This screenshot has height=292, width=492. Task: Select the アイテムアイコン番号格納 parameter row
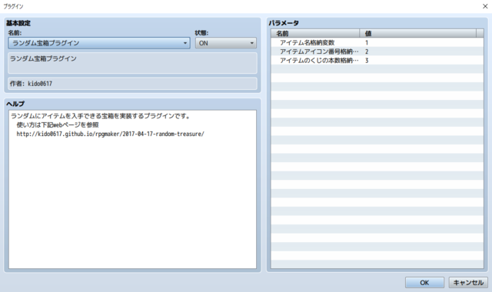(377, 51)
